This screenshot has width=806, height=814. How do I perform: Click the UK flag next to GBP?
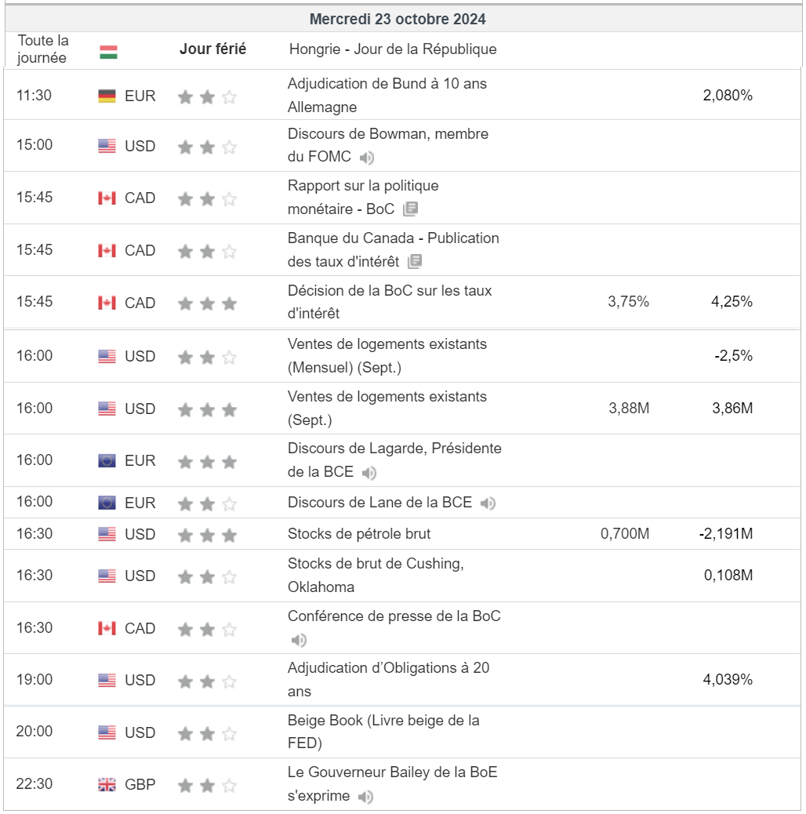(107, 784)
